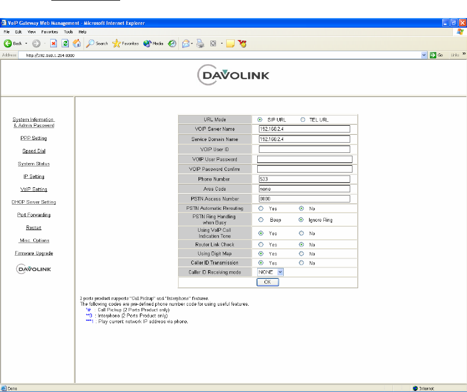
Task: Open the Mail button dropdown arrow
Action: tap(192, 43)
